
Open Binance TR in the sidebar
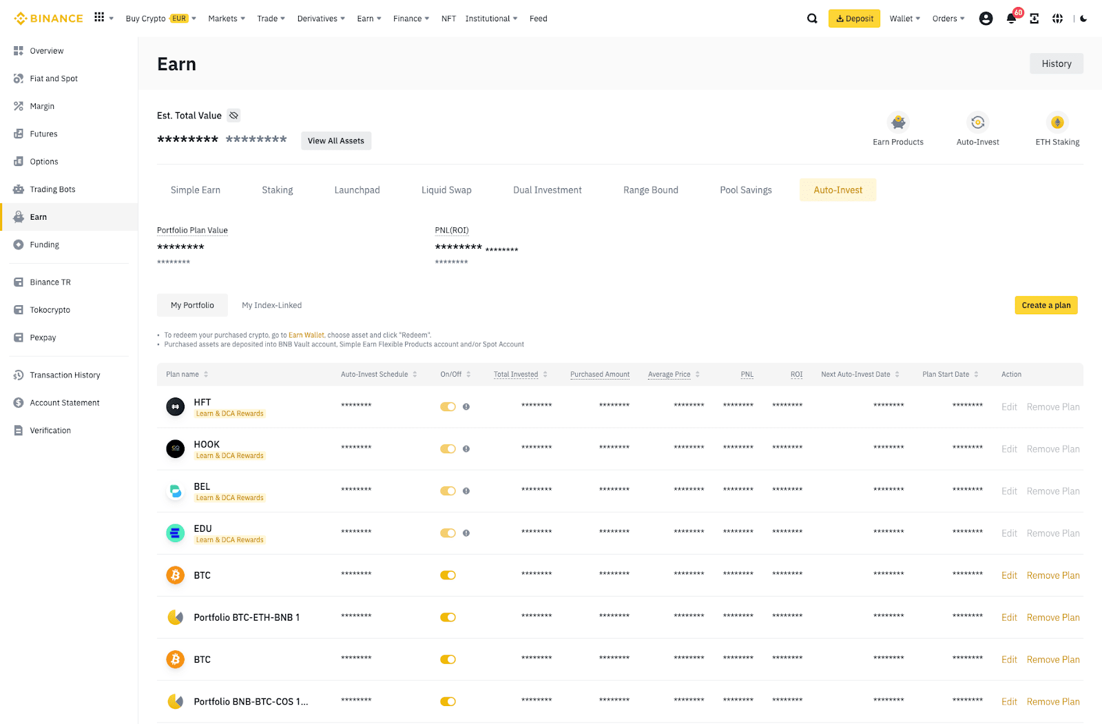[69, 282]
